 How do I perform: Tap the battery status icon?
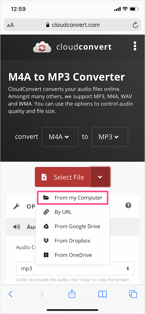pos(134,9)
